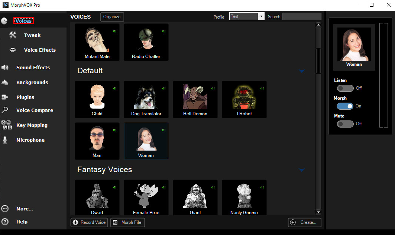Open the Help link in sidebar

point(22,222)
